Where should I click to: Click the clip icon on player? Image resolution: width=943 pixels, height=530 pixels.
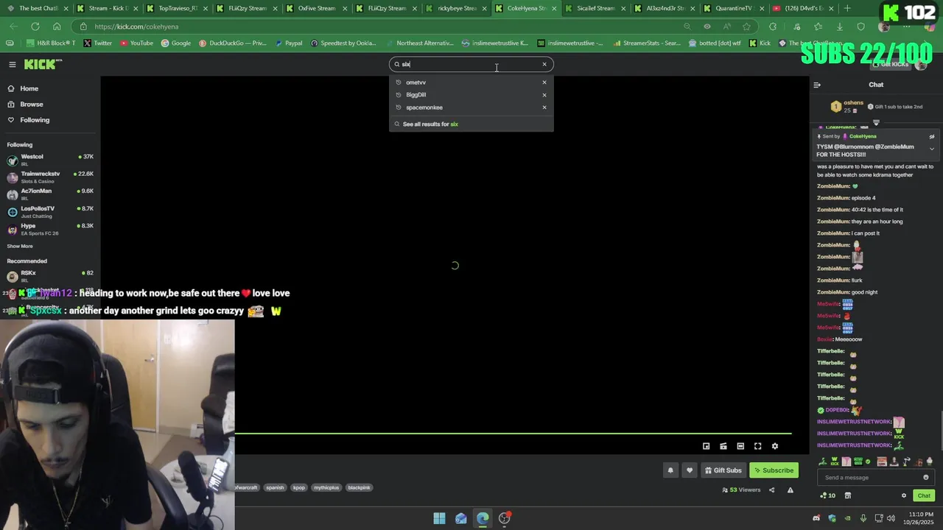coord(723,446)
